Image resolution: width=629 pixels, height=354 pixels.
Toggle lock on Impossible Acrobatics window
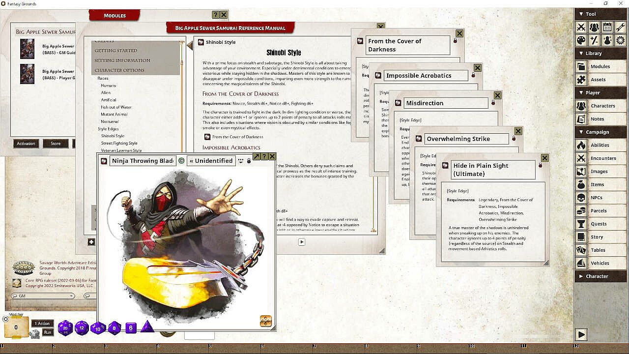pos(473,75)
